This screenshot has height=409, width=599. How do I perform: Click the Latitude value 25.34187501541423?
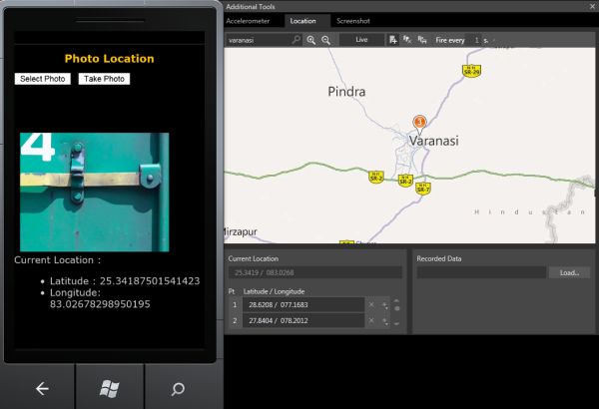[x=150, y=281]
